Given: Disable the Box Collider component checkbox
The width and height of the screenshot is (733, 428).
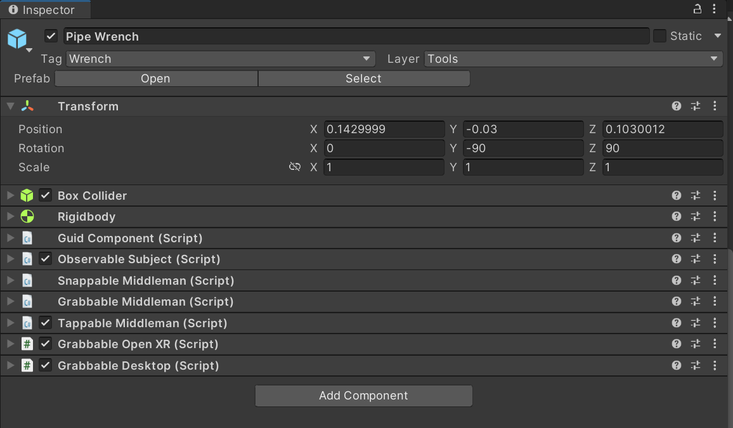Looking at the screenshot, I should (45, 195).
